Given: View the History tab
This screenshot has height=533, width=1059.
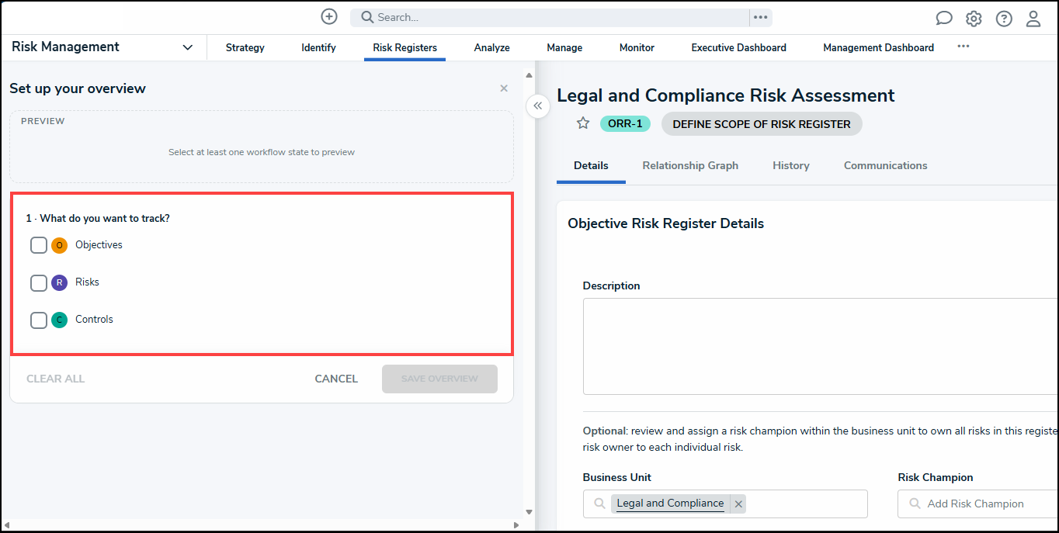Looking at the screenshot, I should coord(791,165).
